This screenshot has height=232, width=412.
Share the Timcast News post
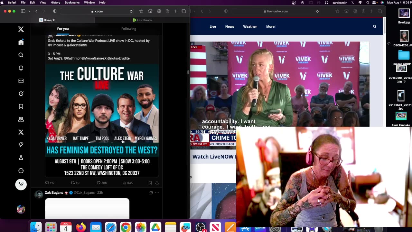[x=157, y=183]
